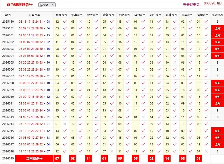Click the check mark in row 2026001 余辉杀号

[x=65, y=35]
